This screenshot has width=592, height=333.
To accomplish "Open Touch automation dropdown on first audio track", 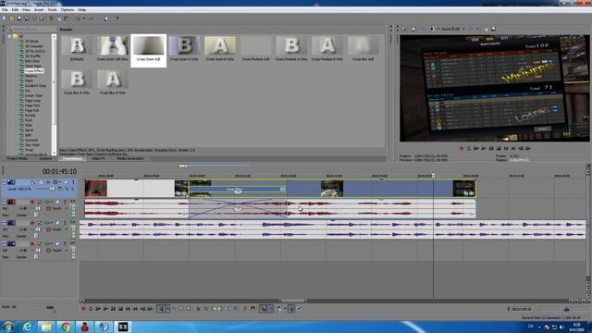I will (x=66, y=208).
